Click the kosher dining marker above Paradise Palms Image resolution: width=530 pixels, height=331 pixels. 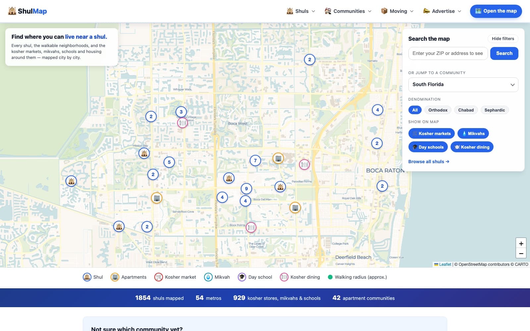tap(304, 165)
